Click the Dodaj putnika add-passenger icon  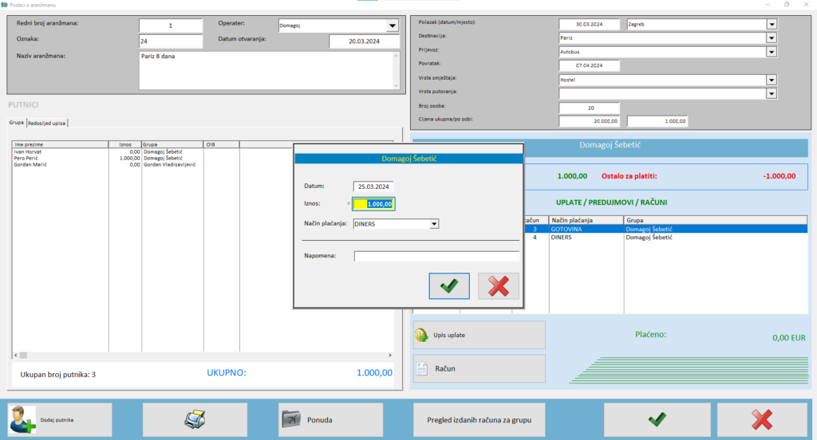[22, 419]
